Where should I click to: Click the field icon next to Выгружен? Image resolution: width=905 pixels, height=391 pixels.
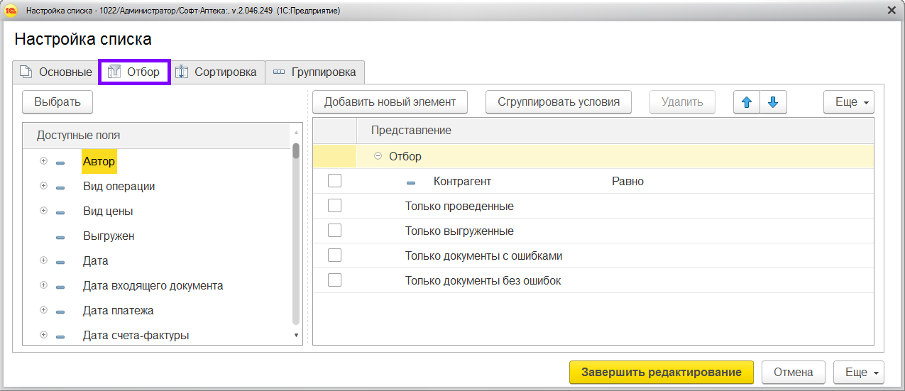click(60, 237)
